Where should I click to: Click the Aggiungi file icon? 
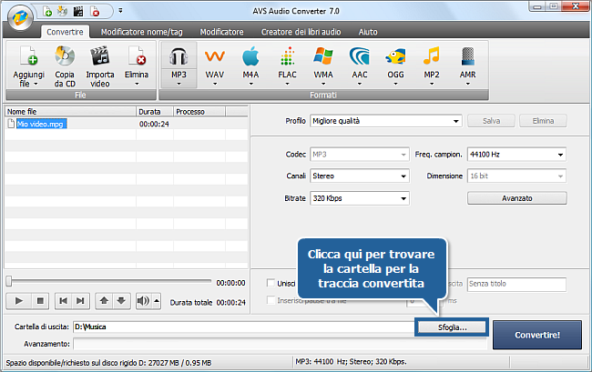click(x=26, y=56)
